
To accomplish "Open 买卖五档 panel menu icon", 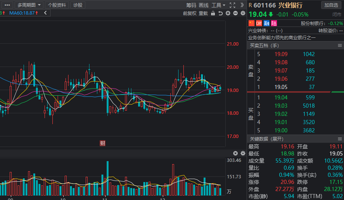I will click(340, 46).
